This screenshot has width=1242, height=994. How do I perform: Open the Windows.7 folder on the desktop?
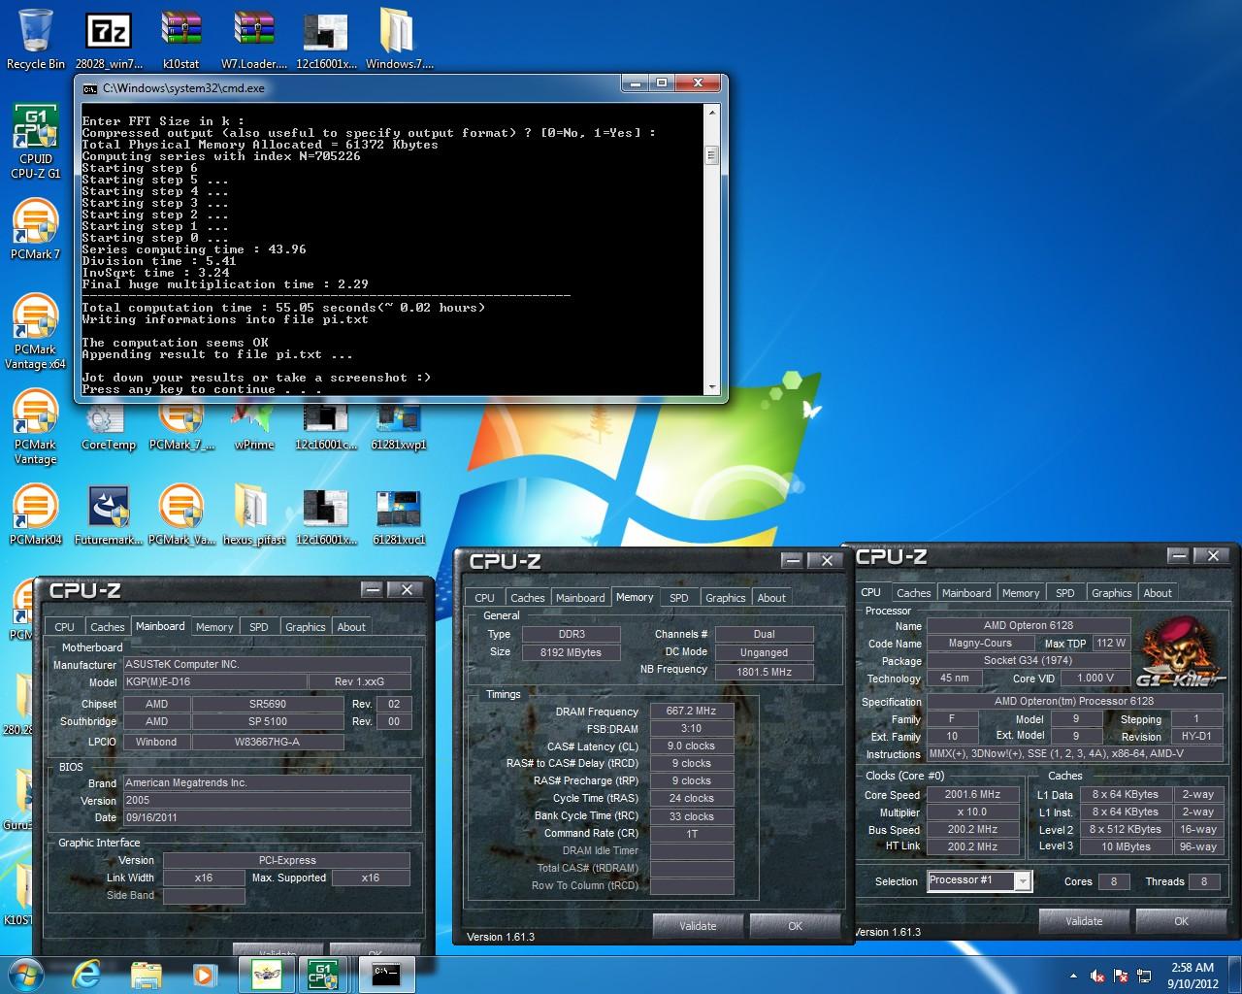coord(399,39)
